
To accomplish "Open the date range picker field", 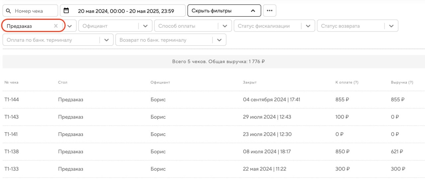I will (x=126, y=11).
